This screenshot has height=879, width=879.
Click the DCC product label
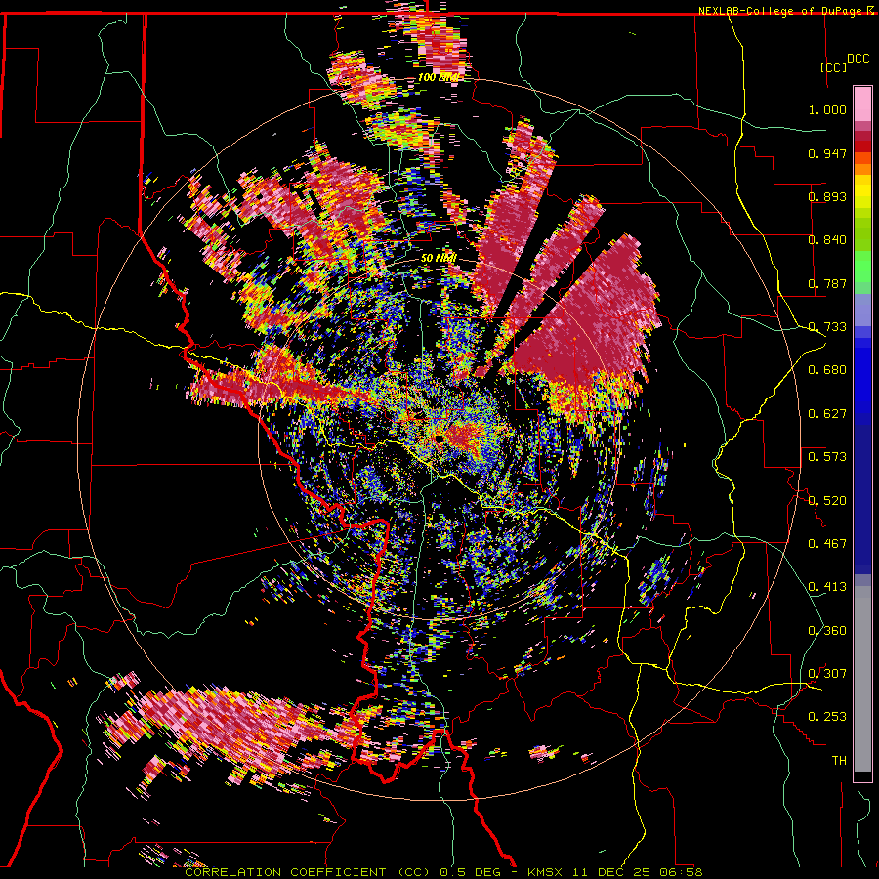(858, 59)
